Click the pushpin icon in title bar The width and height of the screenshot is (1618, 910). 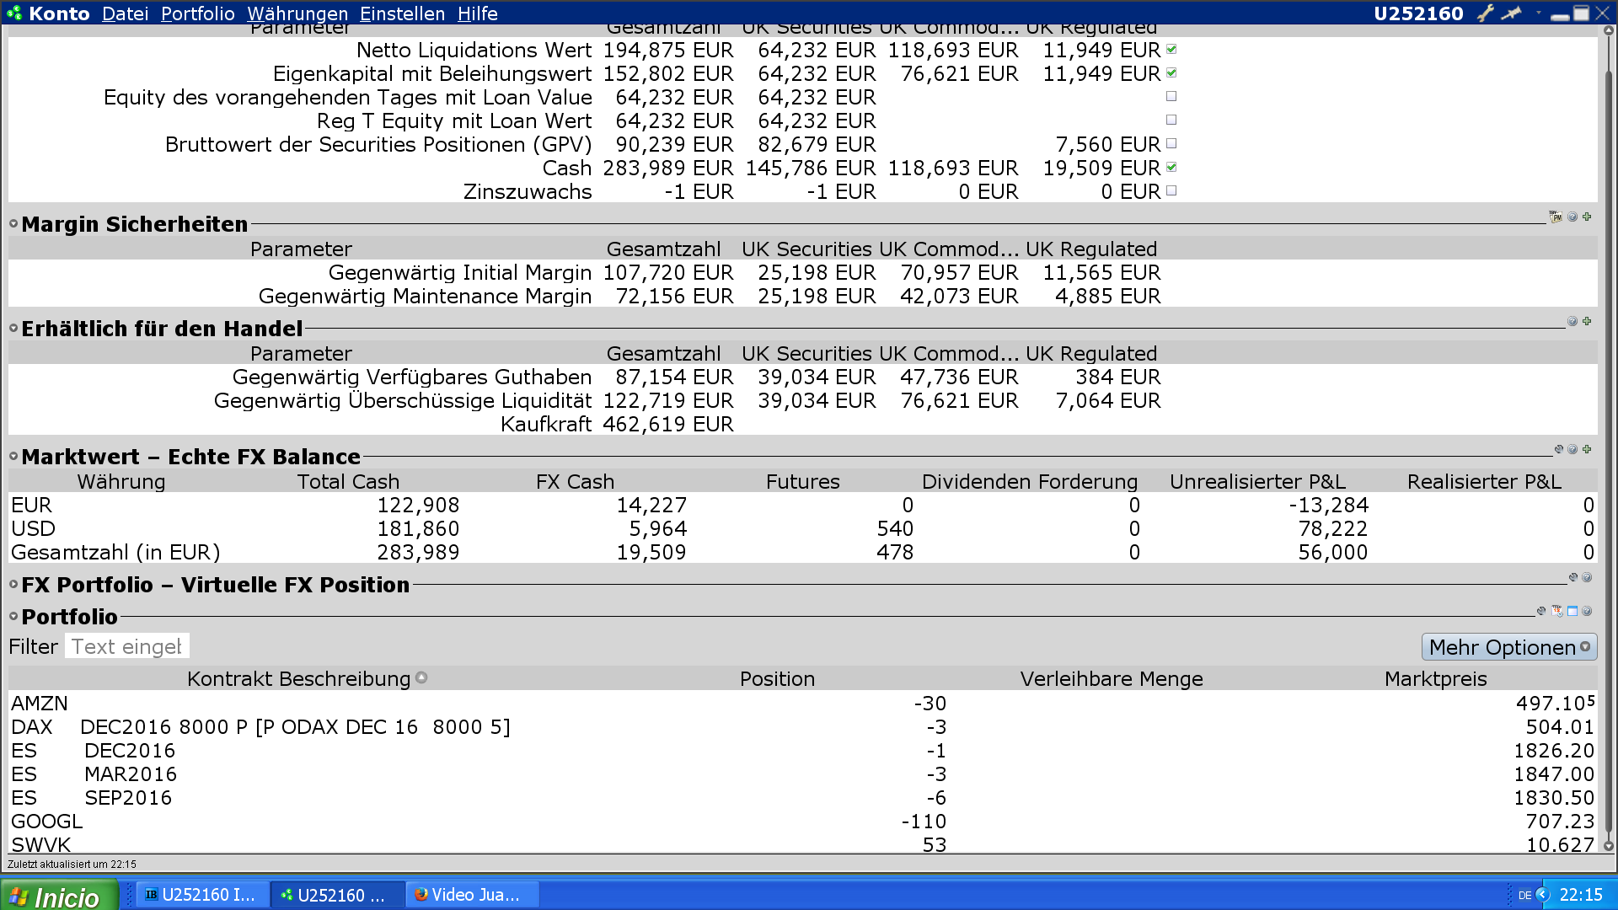coord(1513,13)
